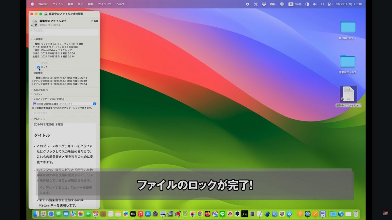
Task: Click the battery status icon
Action: coord(273,4)
